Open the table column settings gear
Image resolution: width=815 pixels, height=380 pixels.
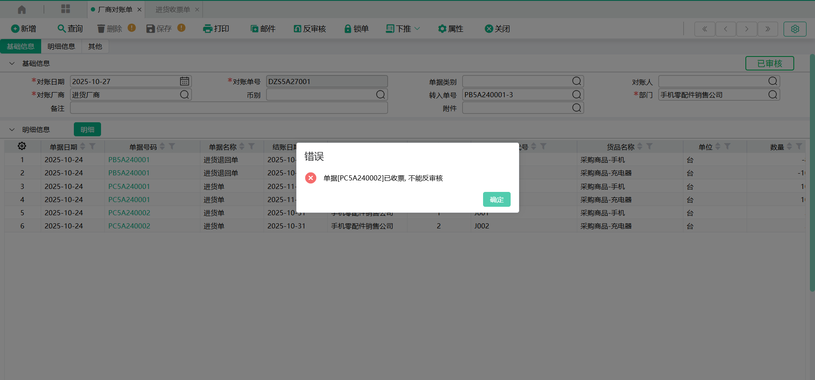[22, 146]
